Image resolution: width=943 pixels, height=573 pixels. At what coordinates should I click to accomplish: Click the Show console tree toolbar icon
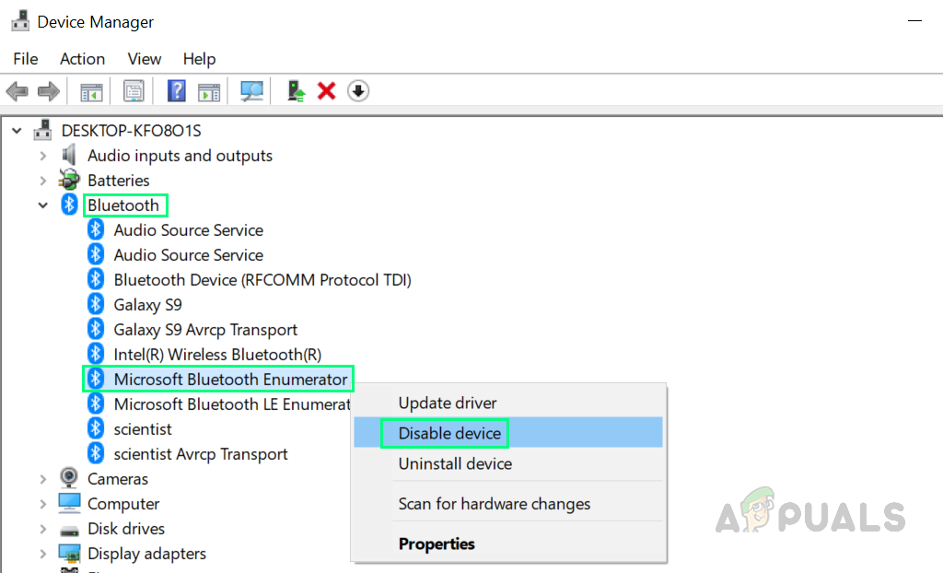(90, 90)
